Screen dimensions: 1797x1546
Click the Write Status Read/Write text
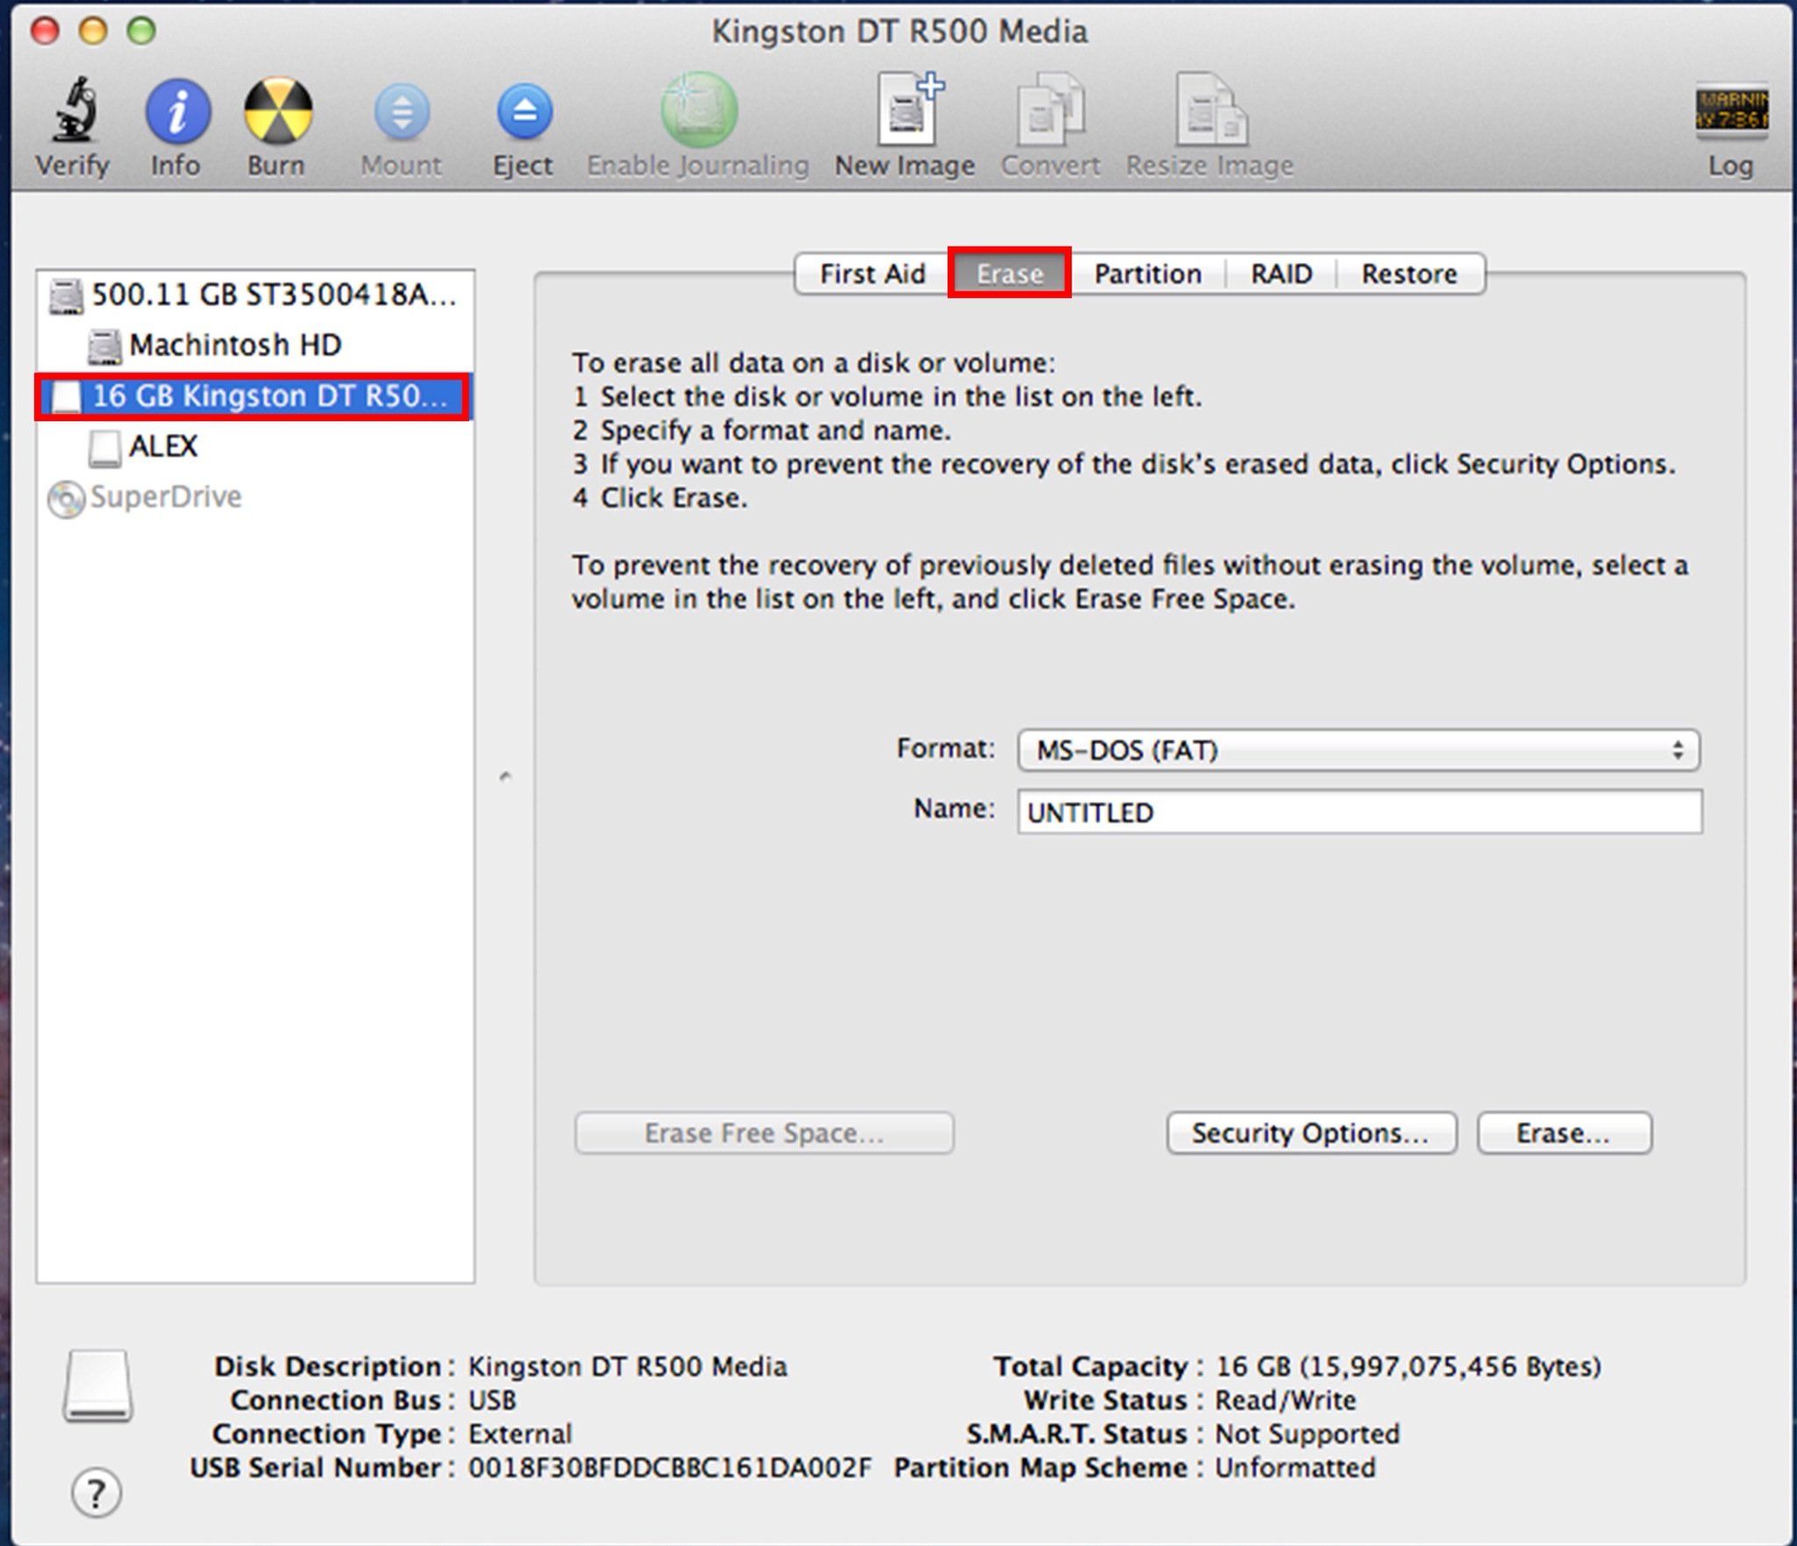pos(1285,1399)
